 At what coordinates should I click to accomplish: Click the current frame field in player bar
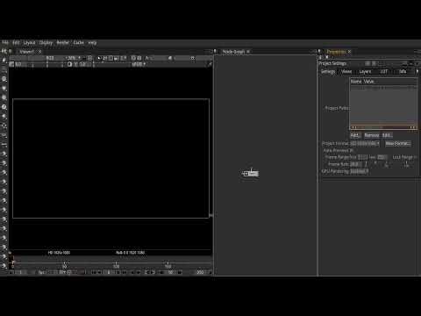[109, 272]
